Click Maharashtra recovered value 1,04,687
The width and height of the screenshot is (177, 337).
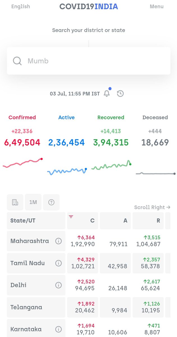pos(148,244)
